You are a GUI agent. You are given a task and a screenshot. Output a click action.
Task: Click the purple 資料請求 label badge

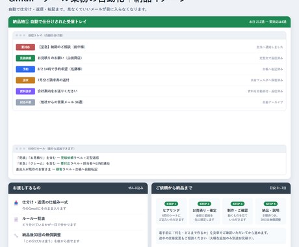(25, 91)
